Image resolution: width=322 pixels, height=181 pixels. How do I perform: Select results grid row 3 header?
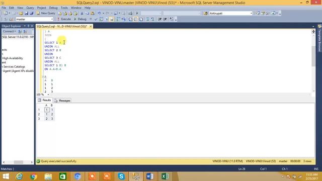click(39, 119)
